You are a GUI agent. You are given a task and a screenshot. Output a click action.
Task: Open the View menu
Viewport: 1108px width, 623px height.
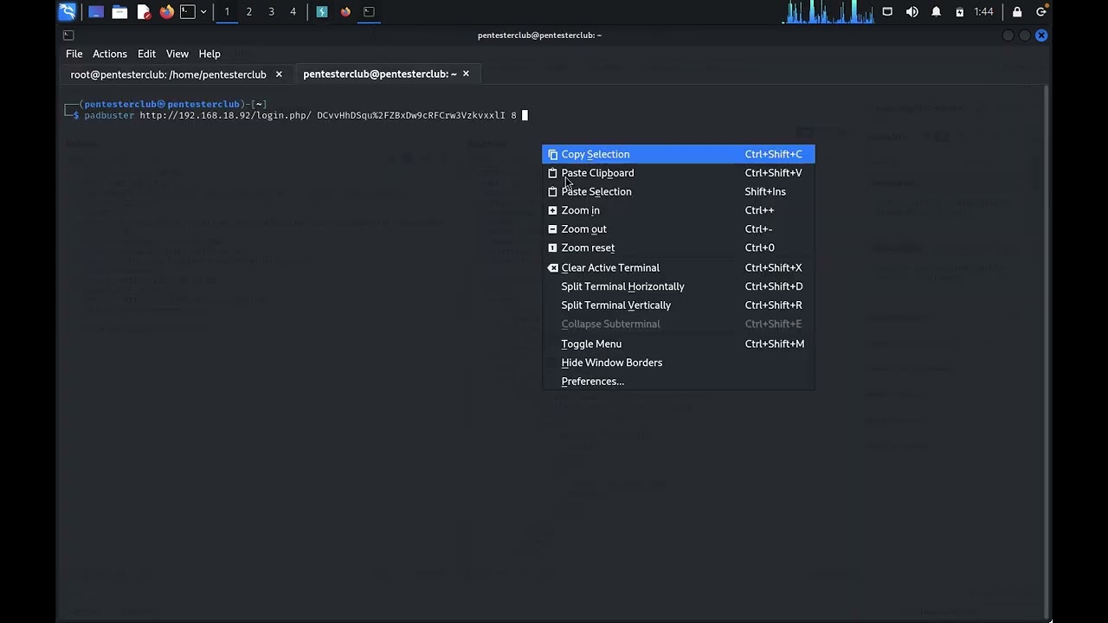point(177,54)
